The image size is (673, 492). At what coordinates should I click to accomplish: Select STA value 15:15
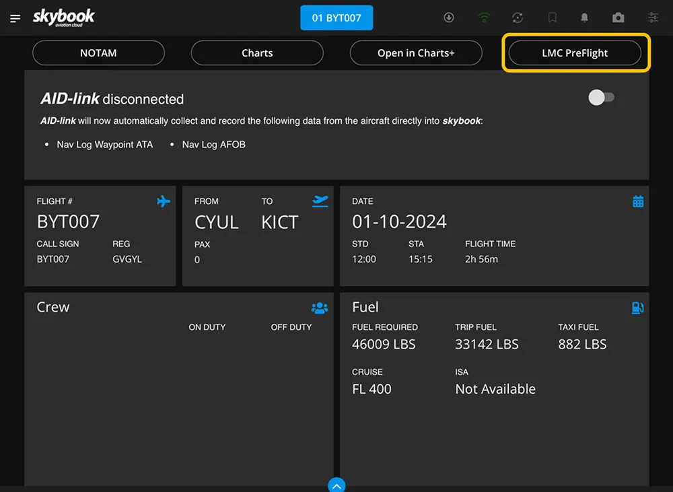[x=421, y=259]
